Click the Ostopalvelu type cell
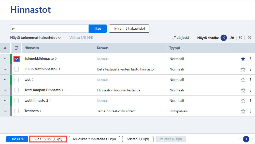Screen dimensions: 255x144 pyautogui.click(x=179, y=111)
